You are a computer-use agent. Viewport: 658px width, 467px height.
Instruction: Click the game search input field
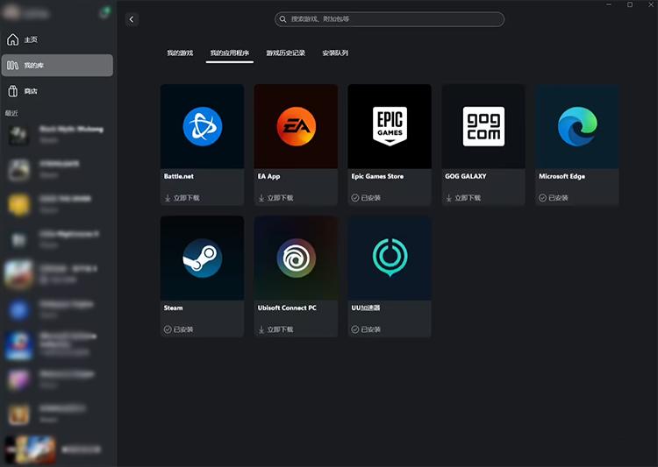tap(390, 19)
